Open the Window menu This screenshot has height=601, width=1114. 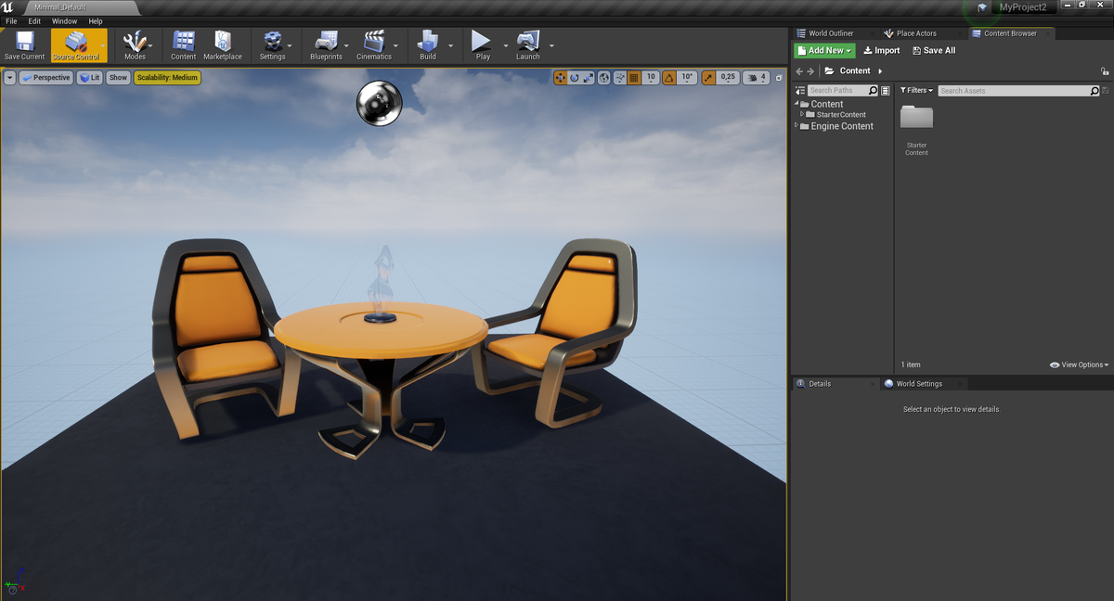click(x=64, y=21)
